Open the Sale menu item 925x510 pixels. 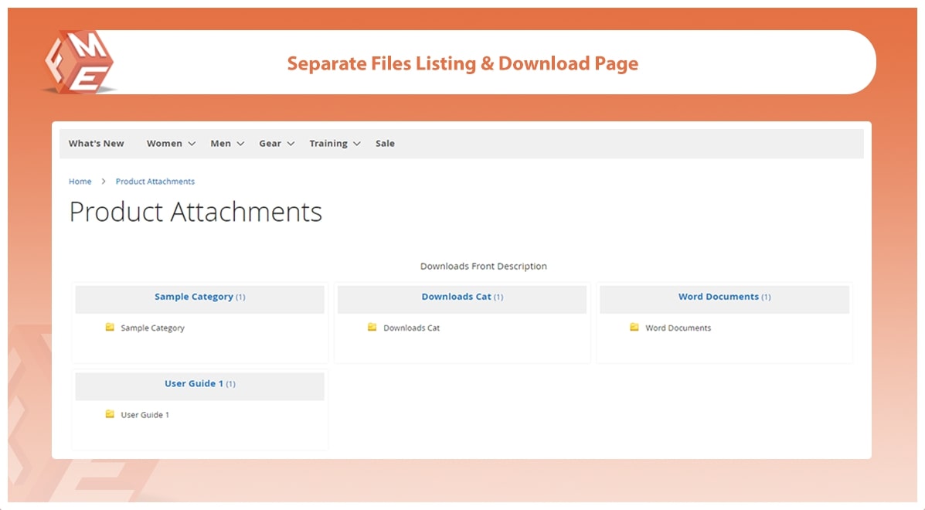(x=385, y=144)
